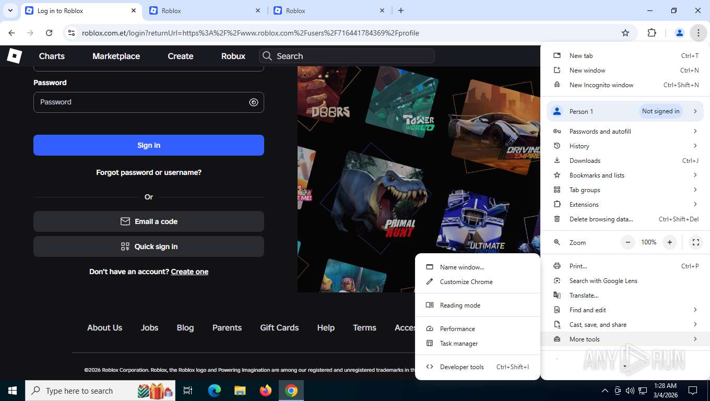Enter fullscreen mode via zoom row icon
The image size is (710, 401).
click(x=695, y=242)
